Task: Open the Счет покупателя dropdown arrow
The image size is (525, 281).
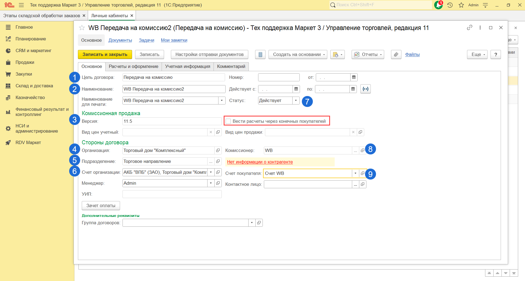Action: coord(355,174)
